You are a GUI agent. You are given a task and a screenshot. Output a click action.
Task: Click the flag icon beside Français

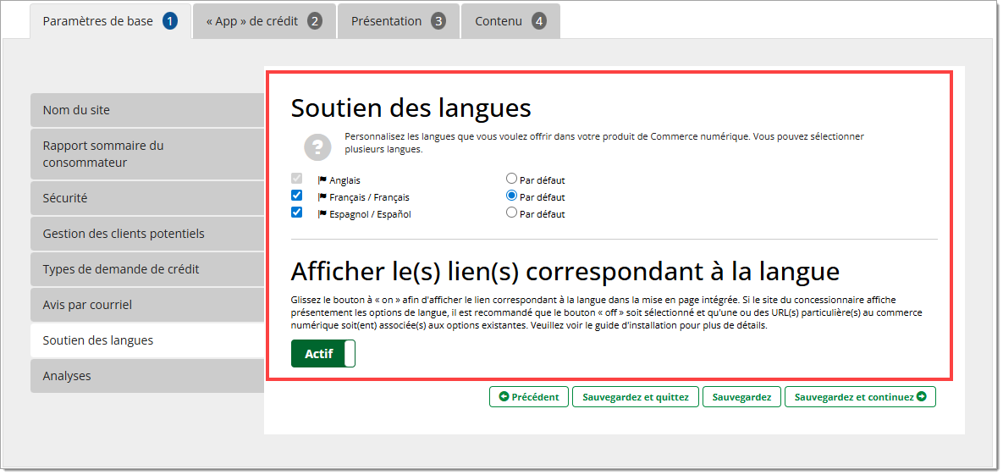point(322,197)
